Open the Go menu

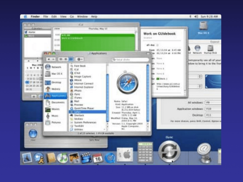tap(72, 17)
